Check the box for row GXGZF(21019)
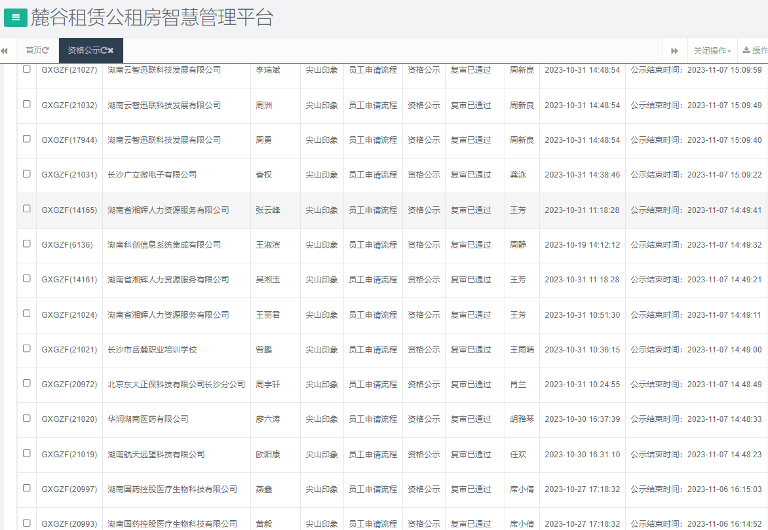The height and width of the screenshot is (530, 768). pos(27,453)
